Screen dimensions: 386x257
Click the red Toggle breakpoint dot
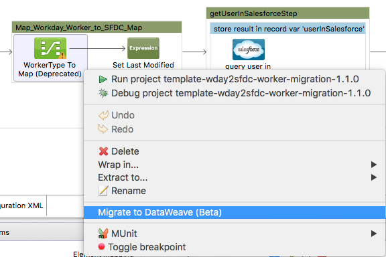(x=101, y=246)
